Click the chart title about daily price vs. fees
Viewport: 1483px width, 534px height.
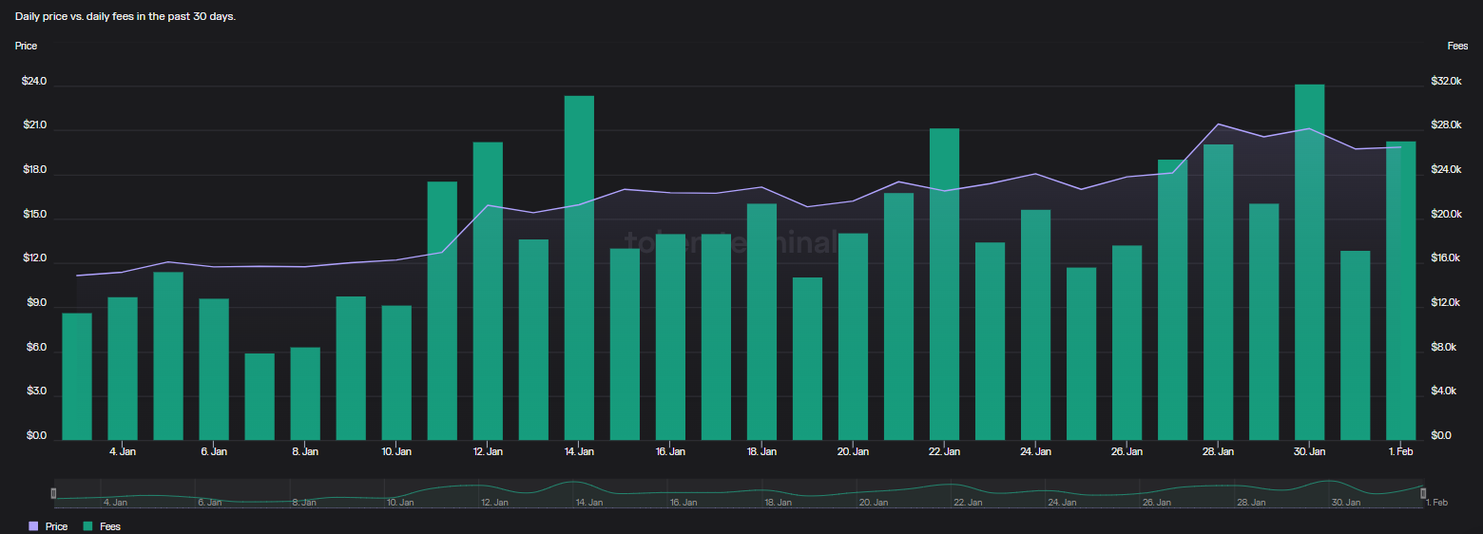[125, 17]
